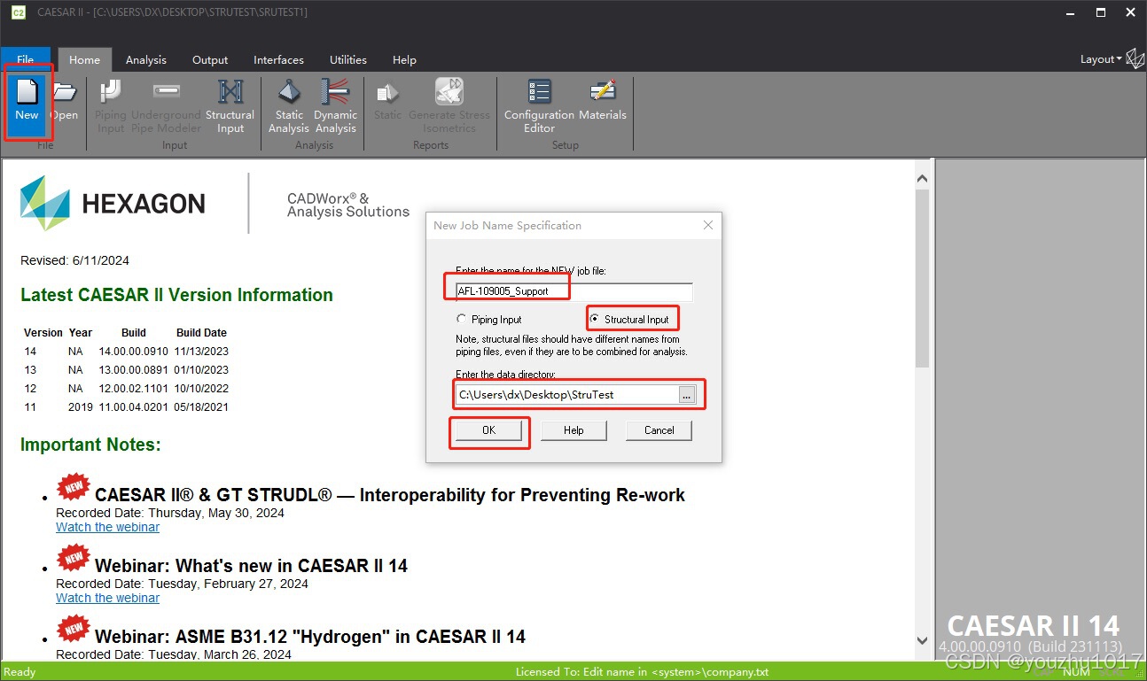Viewport: 1147px width, 681px height.
Task: Open the GT STRUDL 'Watch the webinar' link
Action: pyautogui.click(x=107, y=527)
